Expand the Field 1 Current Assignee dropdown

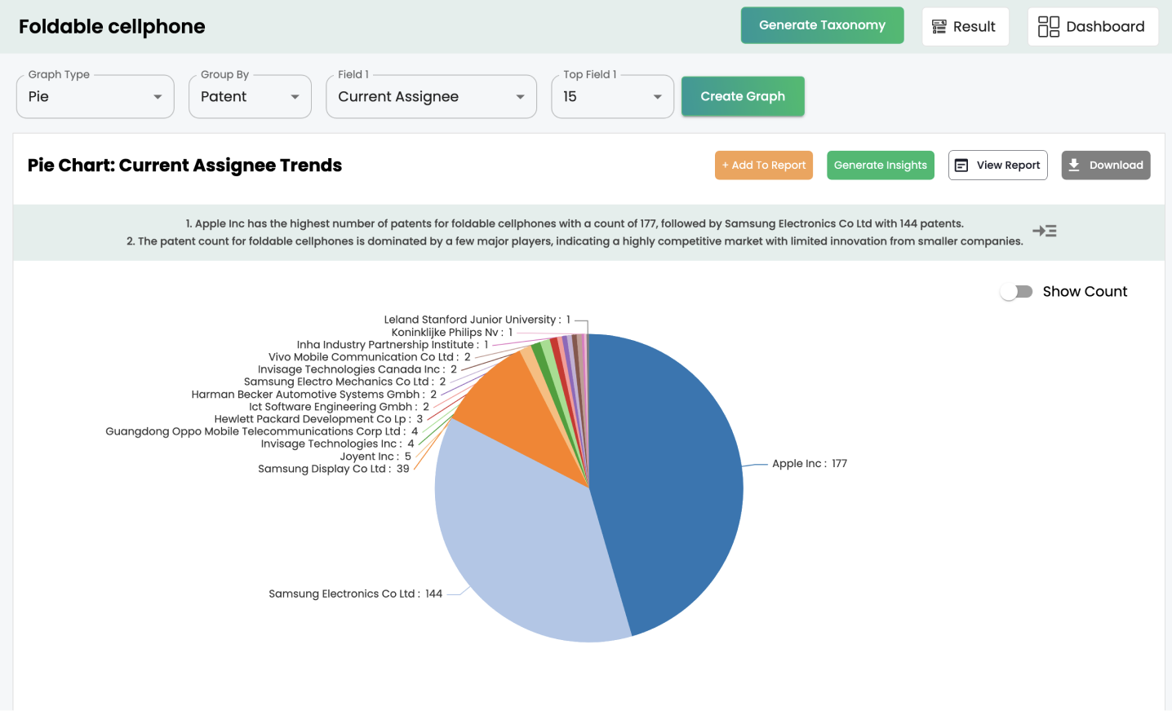coord(431,96)
